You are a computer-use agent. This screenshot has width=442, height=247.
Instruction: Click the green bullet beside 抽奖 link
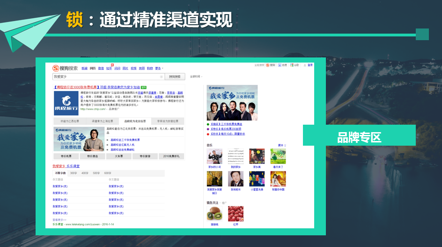pyautogui.click(x=208, y=124)
